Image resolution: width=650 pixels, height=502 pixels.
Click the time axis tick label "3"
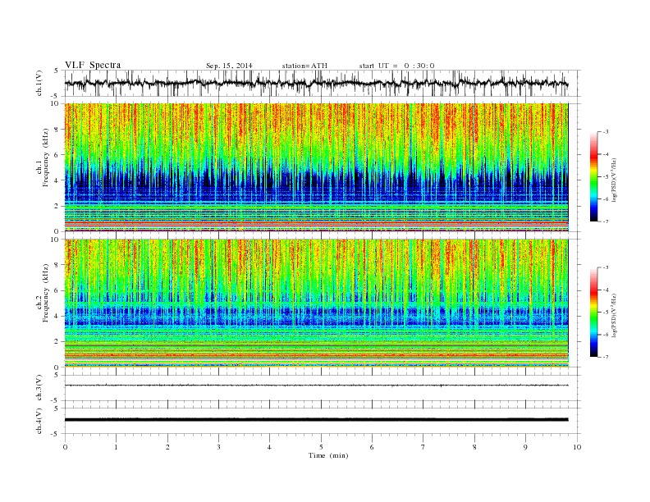tap(218, 447)
